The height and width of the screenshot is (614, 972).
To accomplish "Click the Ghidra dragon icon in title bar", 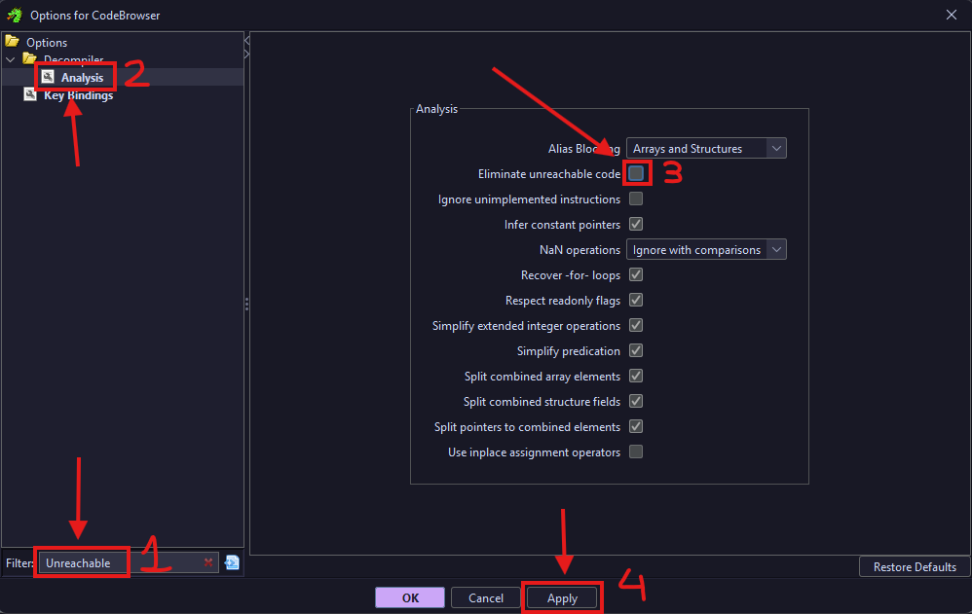I will (13, 15).
